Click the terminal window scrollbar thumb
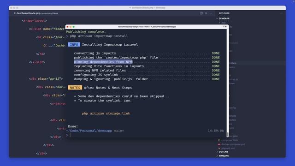 coord(228,134)
